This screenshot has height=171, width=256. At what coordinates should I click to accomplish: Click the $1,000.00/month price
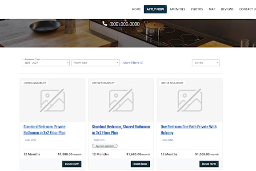pos(207,154)
